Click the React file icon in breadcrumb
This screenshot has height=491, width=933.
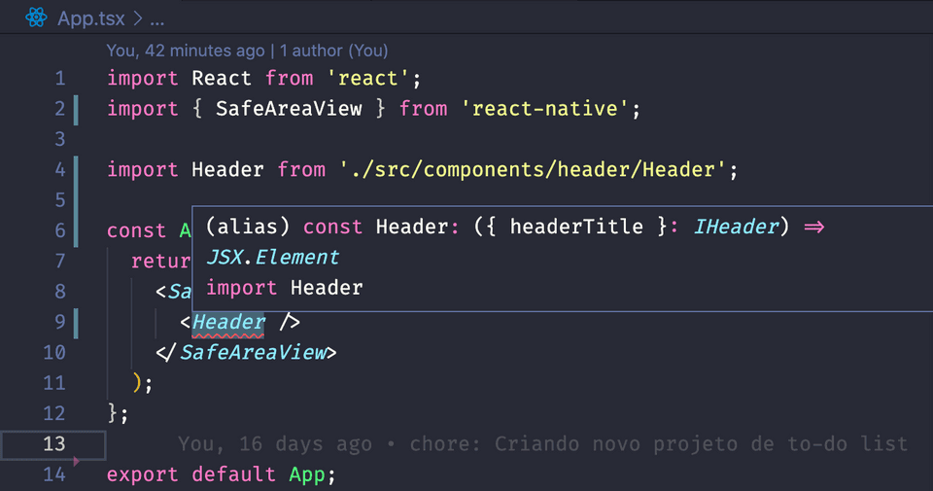coord(37,18)
